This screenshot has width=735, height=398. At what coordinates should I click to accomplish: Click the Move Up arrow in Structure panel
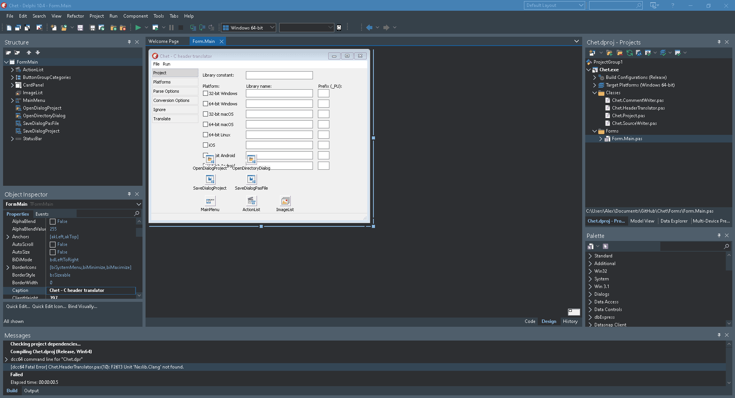(29, 52)
